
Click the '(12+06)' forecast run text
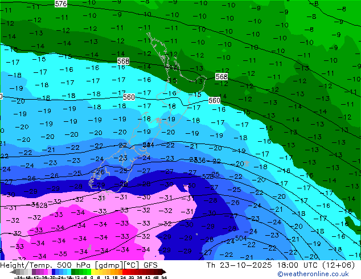coord(339,265)
